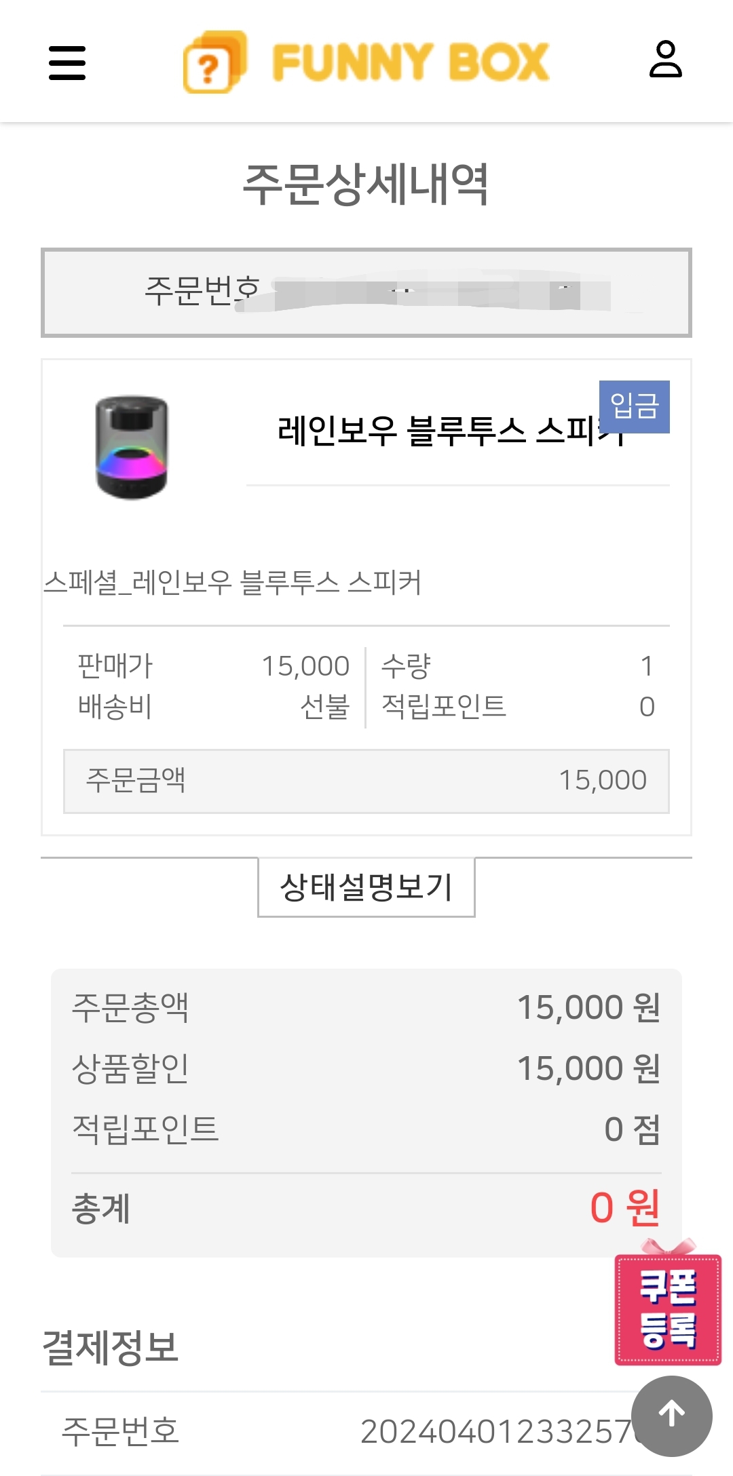The image size is (733, 1476).
Task: Click the red 총계 0 원 total
Action: pos(624,1208)
